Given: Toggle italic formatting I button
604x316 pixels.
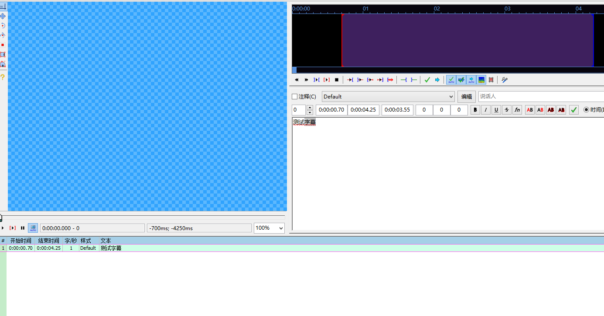Looking at the screenshot, I should 486,110.
